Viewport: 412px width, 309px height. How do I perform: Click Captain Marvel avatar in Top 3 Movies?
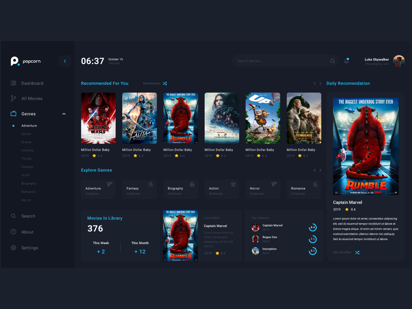pos(255,227)
